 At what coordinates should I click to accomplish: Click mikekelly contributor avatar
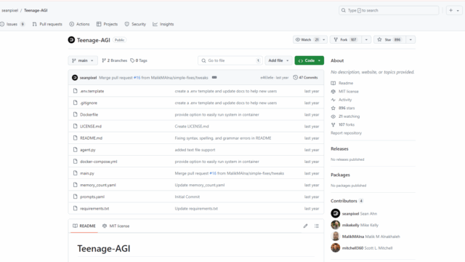pos(336,225)
